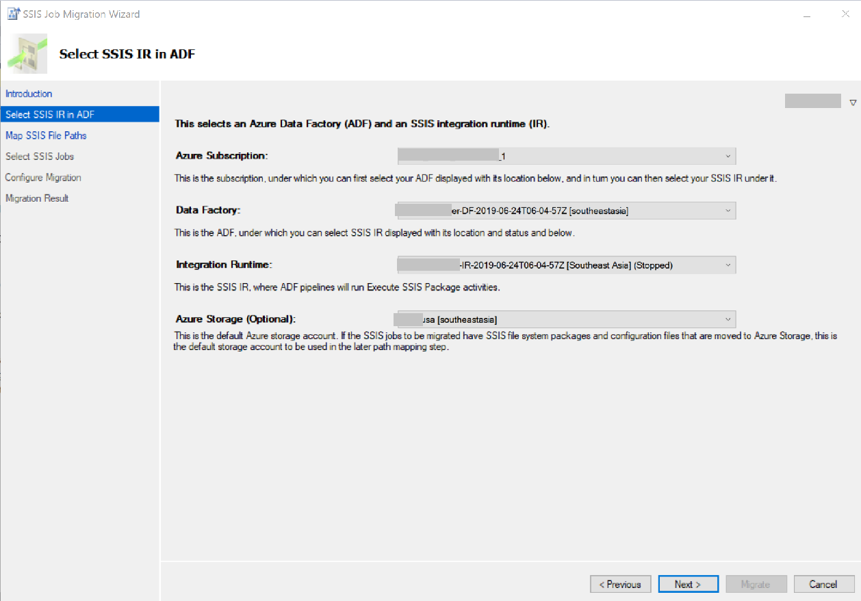861x601 pixels.
Task: Click the SSIS Job Migration Wizard title icon
Action: tap(13, 14)
